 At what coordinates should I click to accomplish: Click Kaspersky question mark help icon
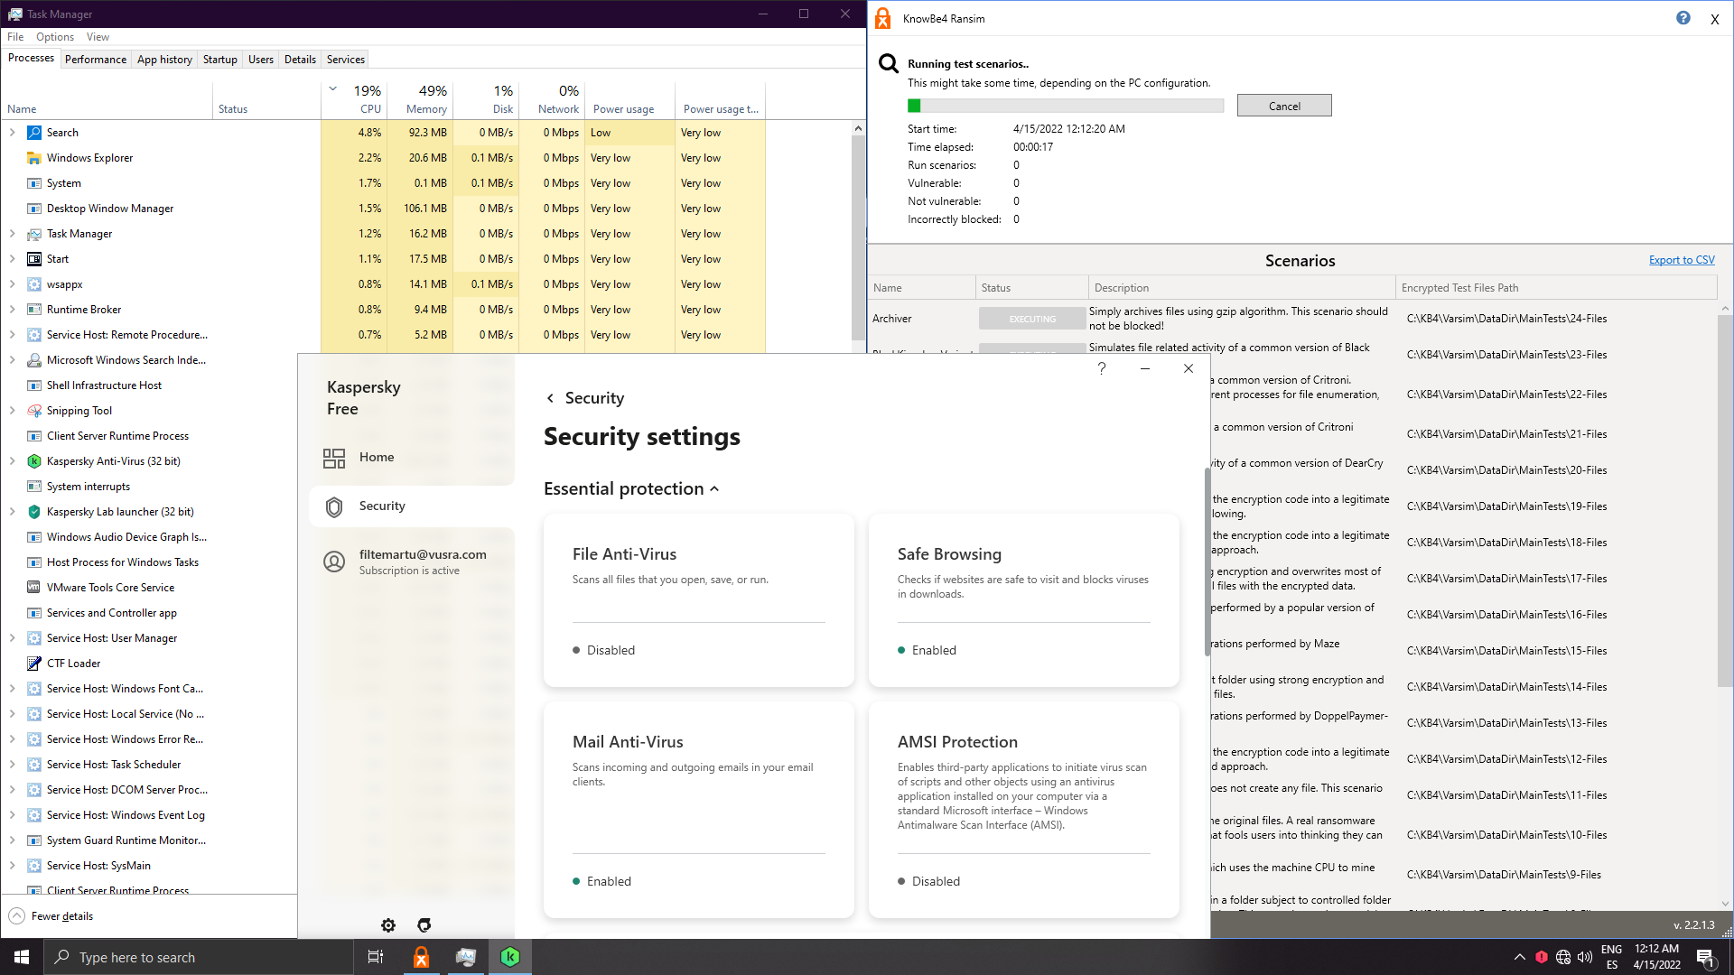point(1102,368)
